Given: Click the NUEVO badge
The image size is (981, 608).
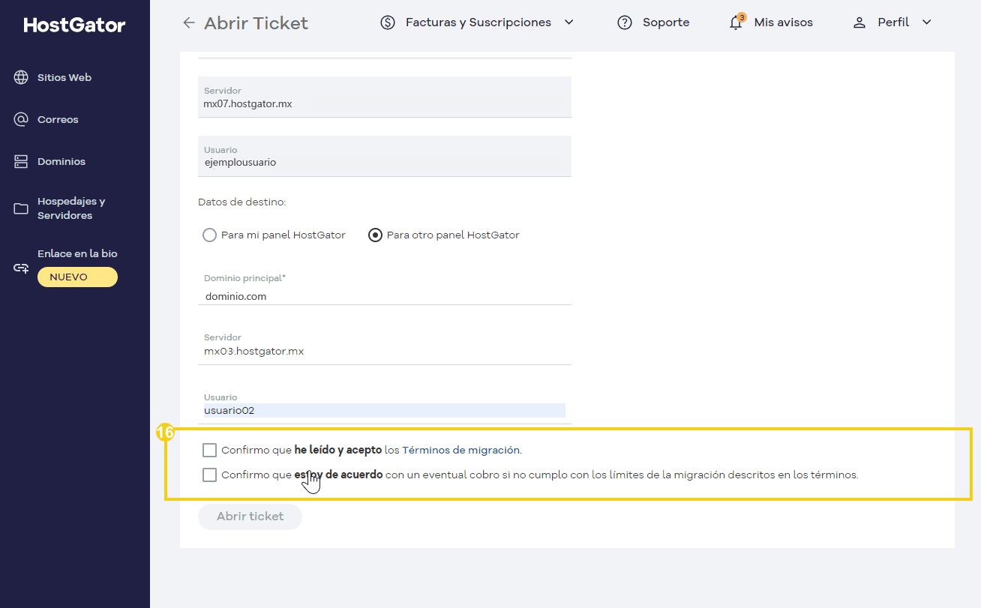Looking at the screenshot, I should tap(77, 277).
